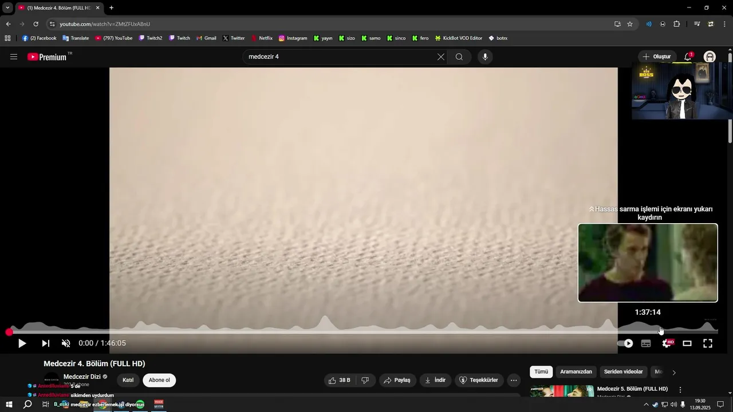The width and height of the screenshot is (733, 412).
Task: Open the Oluştur create button
Action: click(x=656, y=57)
